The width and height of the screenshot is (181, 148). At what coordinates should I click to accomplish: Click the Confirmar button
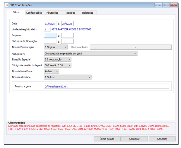pyautogui.click(x=134, y=139)
